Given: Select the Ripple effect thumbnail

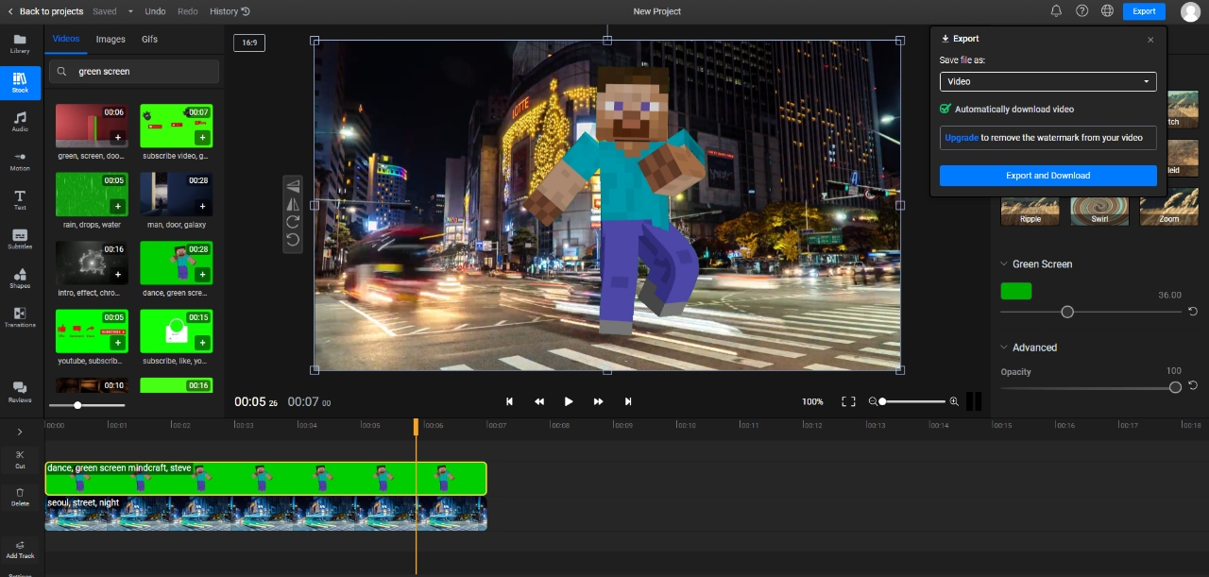Looking at the screenshot, I should pyautogui.click(x=1030, y=210).
